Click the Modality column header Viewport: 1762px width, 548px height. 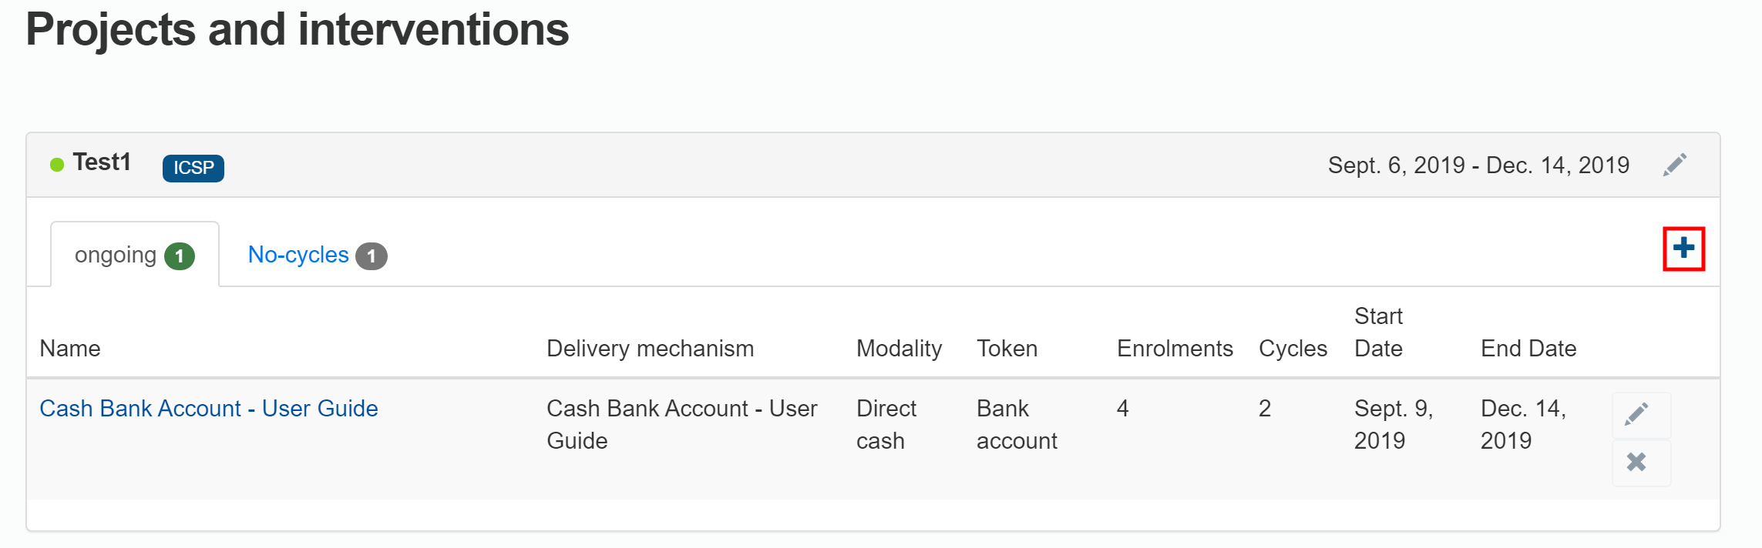[x=899, y=349]
